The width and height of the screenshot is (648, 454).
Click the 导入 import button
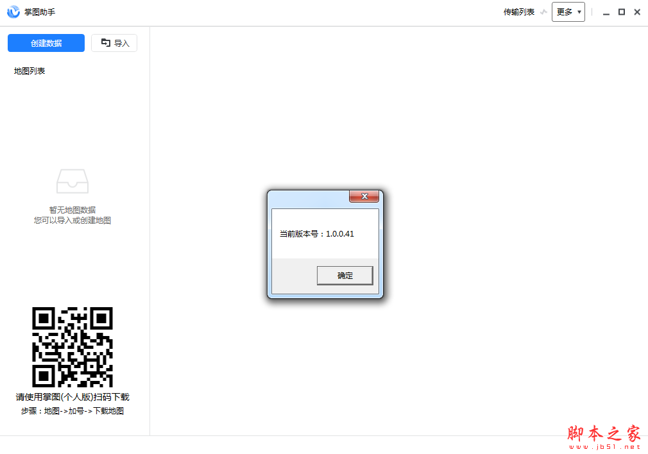[114, 43]
